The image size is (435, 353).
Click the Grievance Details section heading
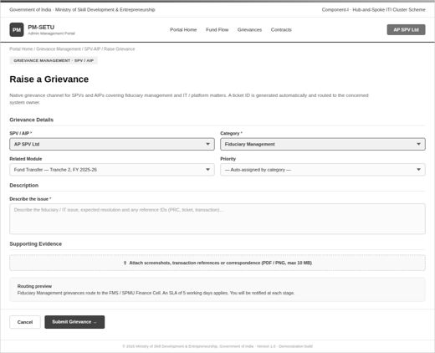[x=31, y=120]
